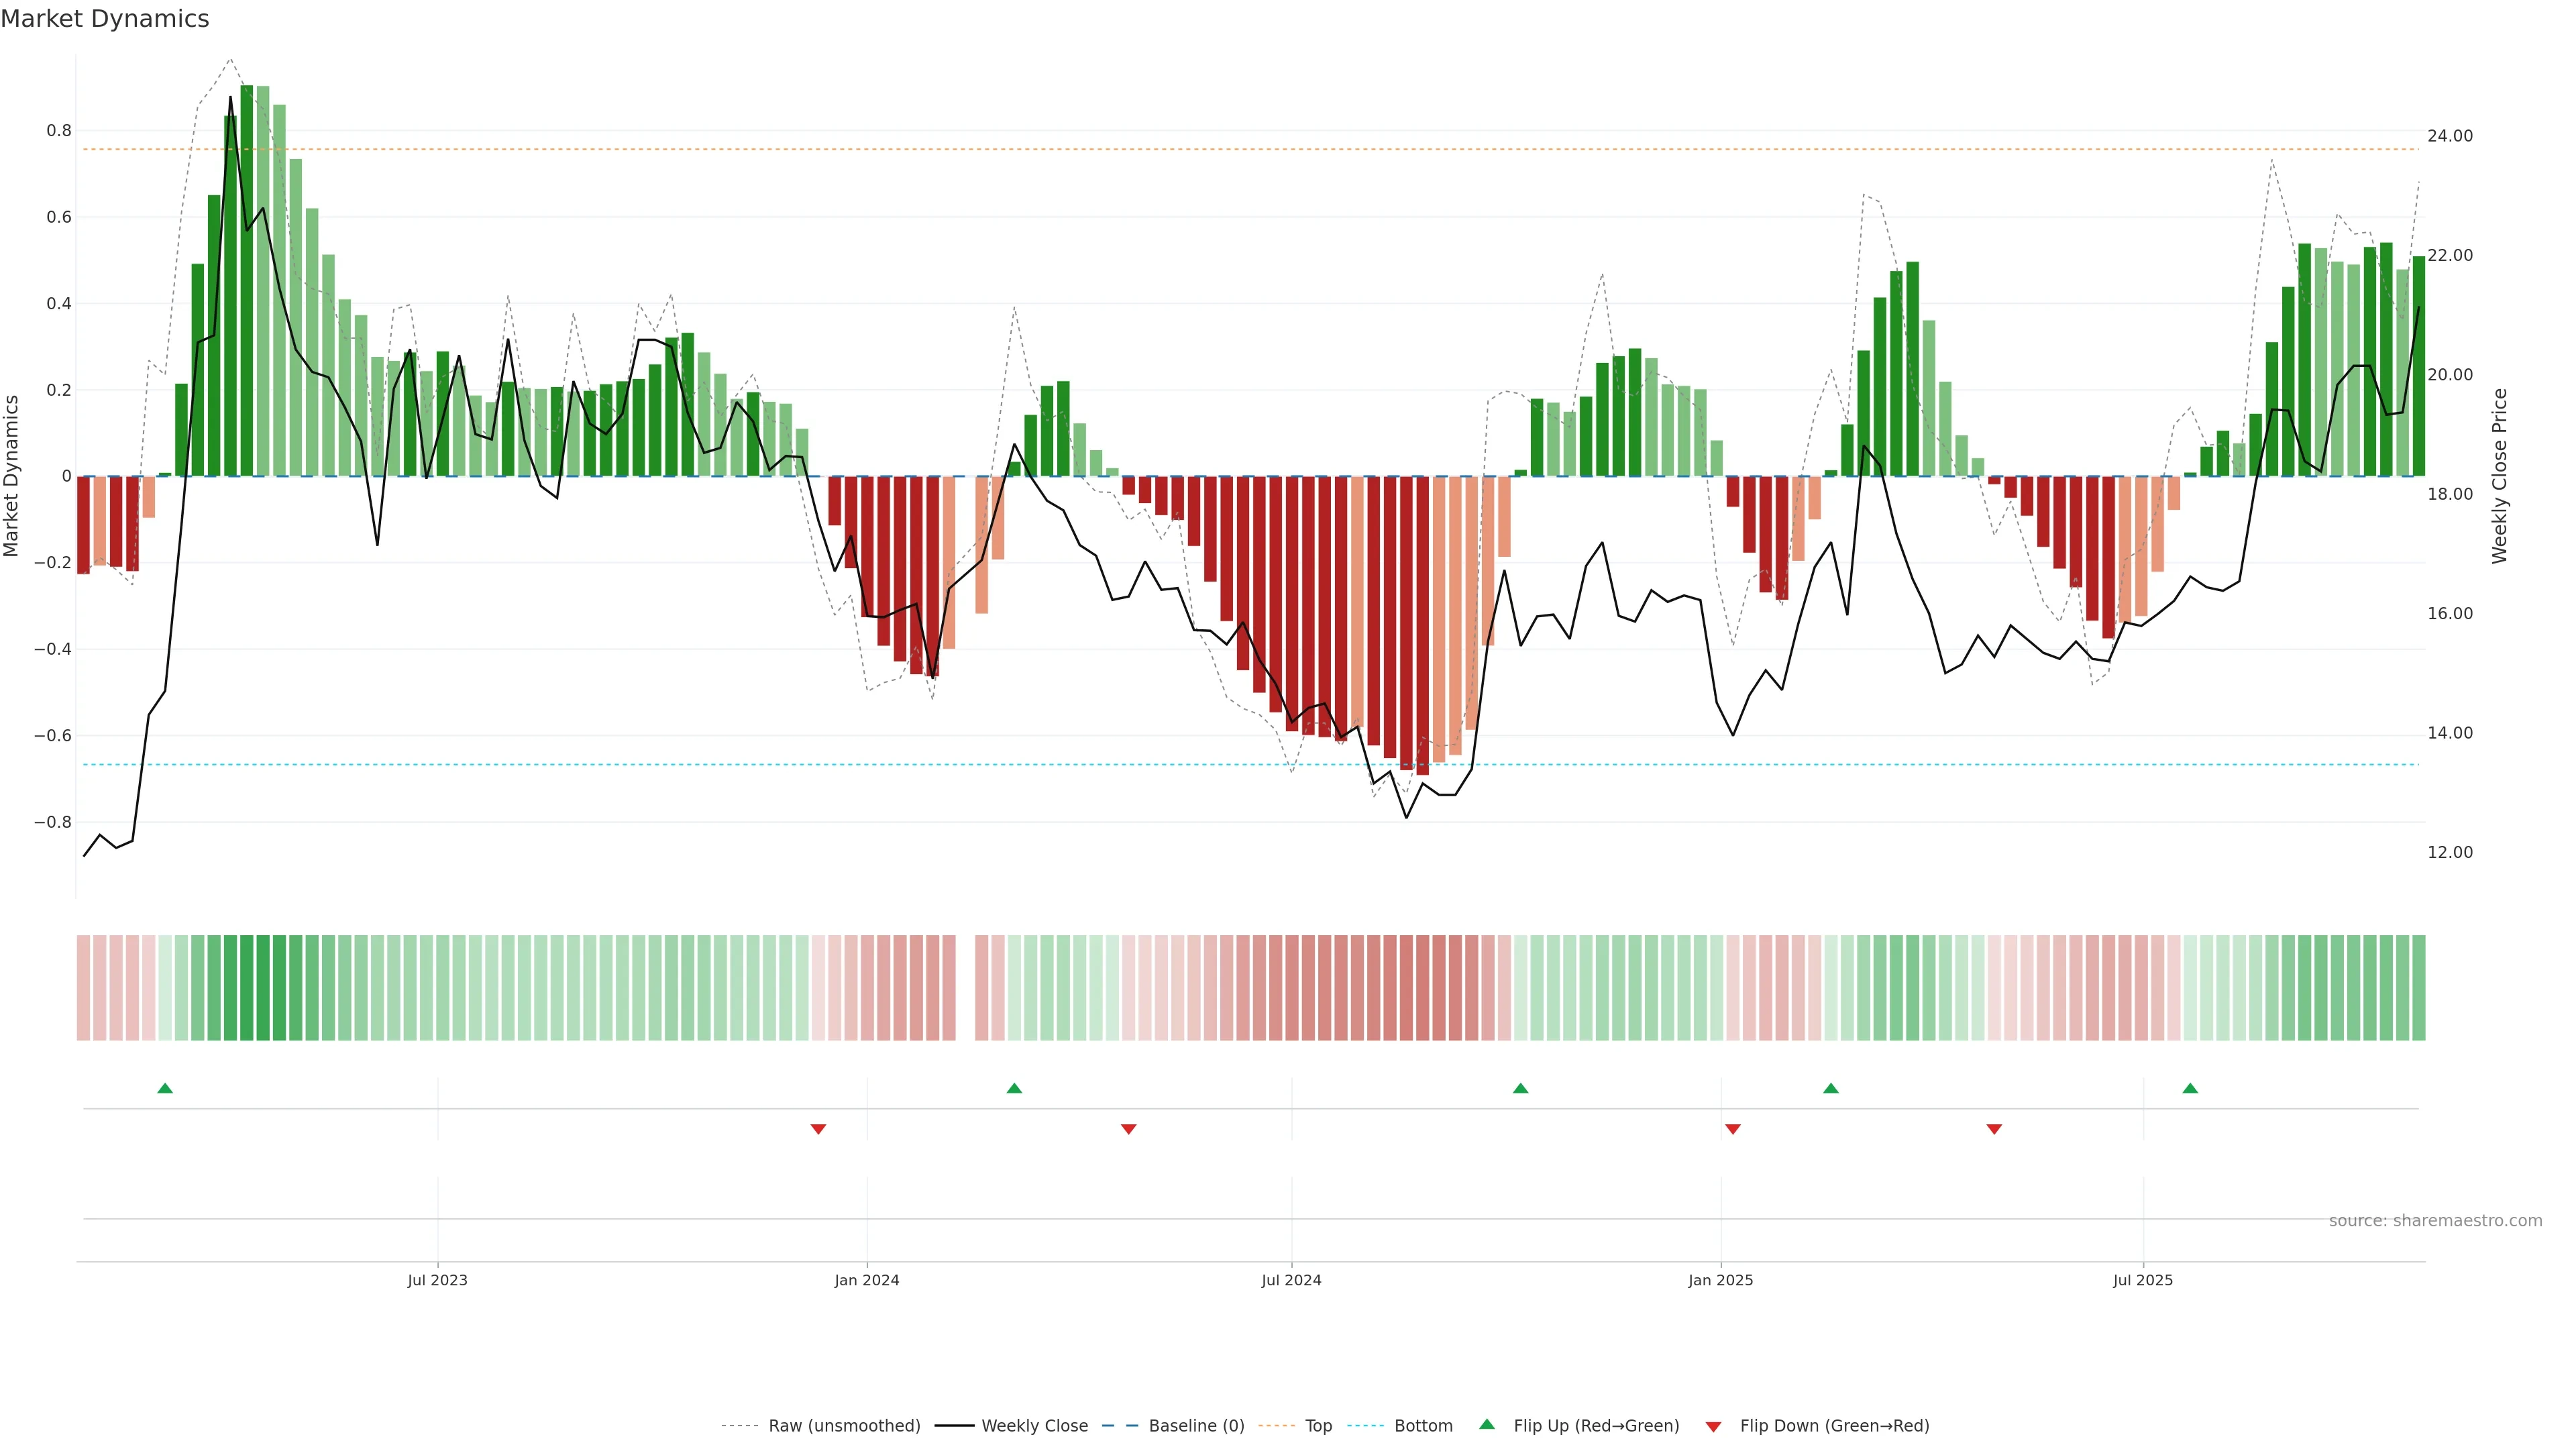Viewport: 2576px width, 1449px height.
Task: Click the green flip-up marker between Jul 2024 and Jan 2025
Action: [x=1520, y=1088]
